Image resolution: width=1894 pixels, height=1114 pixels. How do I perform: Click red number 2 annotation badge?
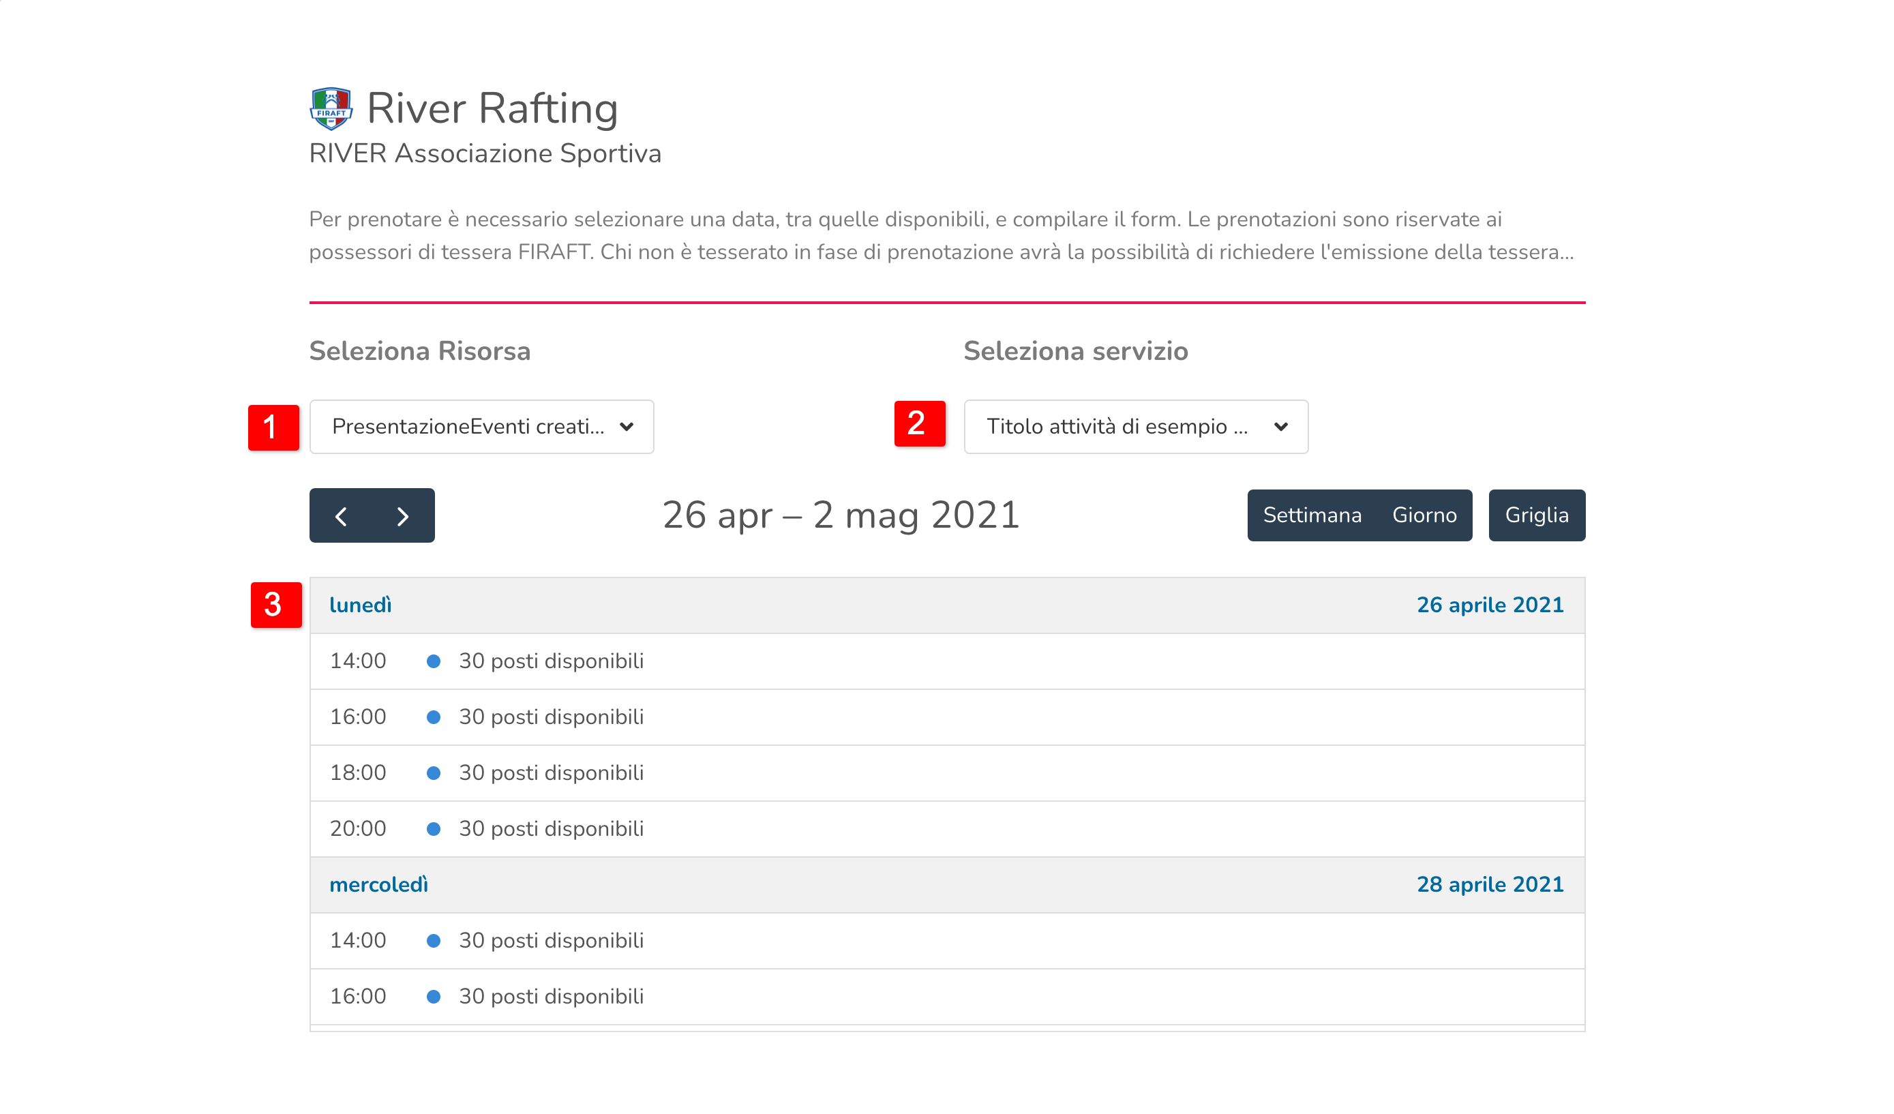(x=919, y=424)
